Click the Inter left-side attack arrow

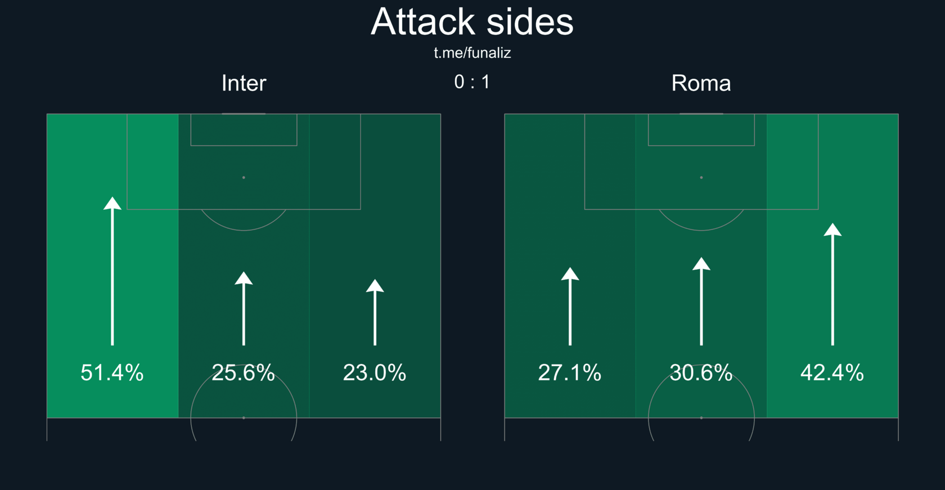[x=112, y=271]
